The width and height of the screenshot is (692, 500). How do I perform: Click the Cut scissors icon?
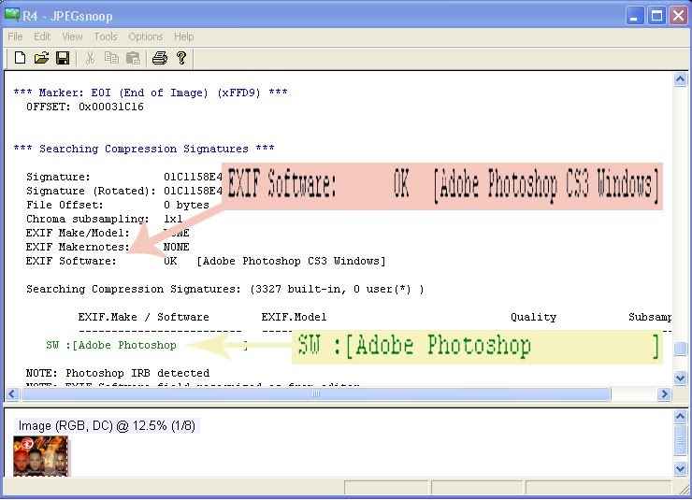click(90, 58)
